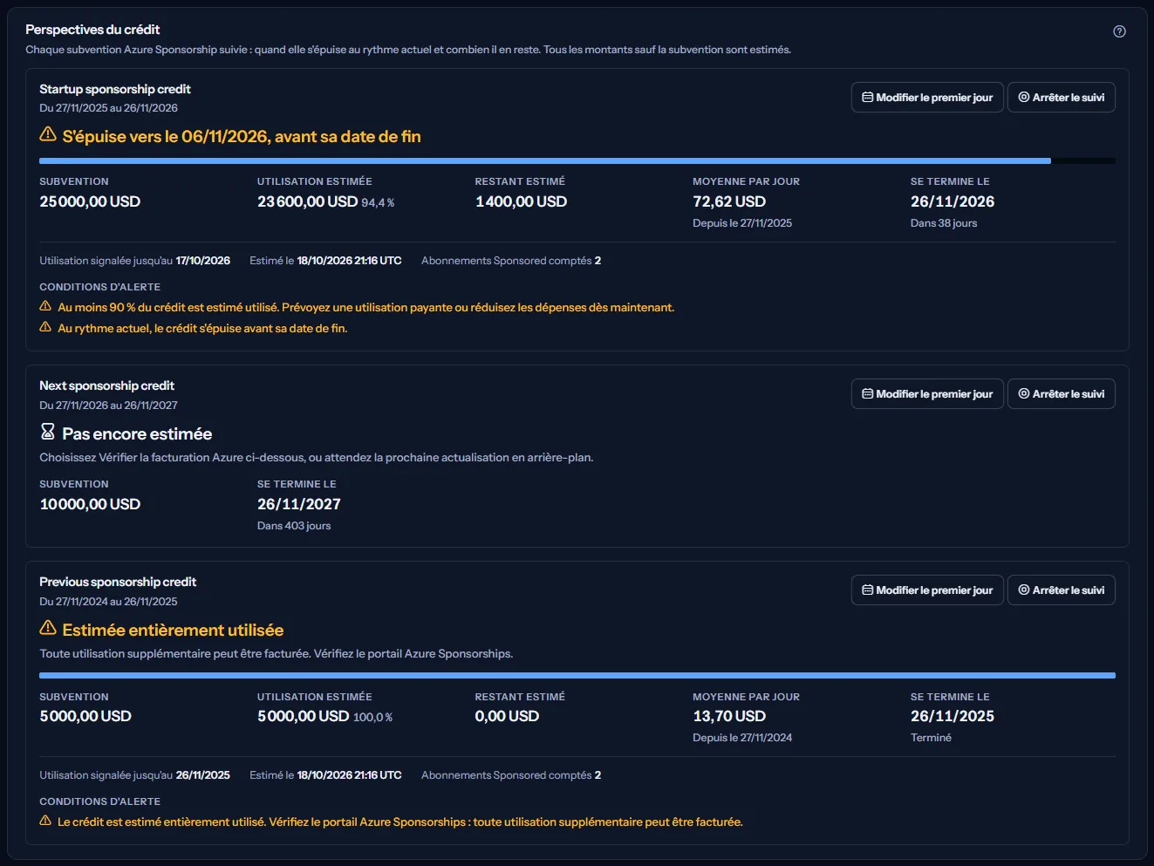
Task: Select the "Previous sponsorship credit" title
Action: coord(118,582)
